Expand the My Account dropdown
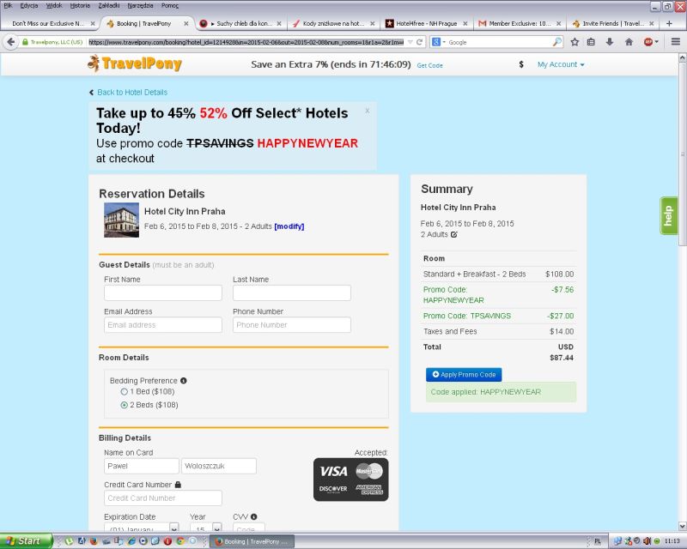Image resolution: width=687 pixels, height=549 pixels. tap(561, 64)
